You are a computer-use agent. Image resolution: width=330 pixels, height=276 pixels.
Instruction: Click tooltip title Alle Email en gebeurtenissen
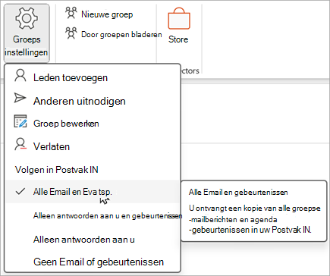tap(238, 193)
